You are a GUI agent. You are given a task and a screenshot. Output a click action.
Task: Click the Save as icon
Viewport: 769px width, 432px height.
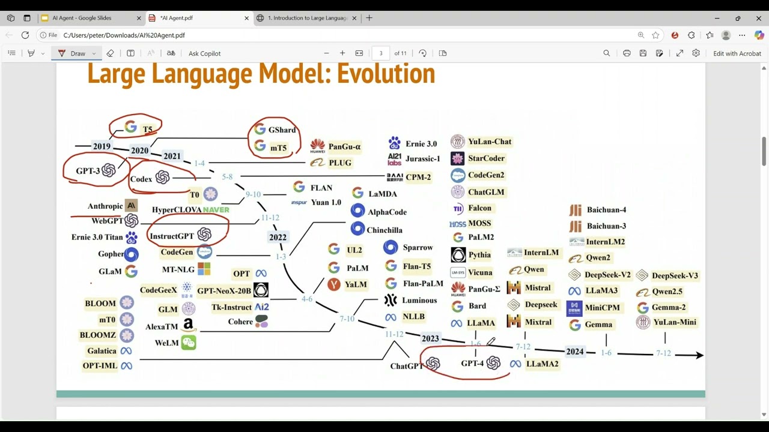[x=660, y=53]
